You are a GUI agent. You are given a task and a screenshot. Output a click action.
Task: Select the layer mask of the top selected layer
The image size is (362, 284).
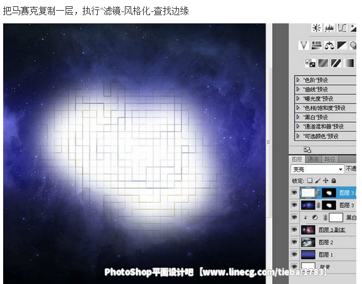pyautogui.click(x=329, y=192)
